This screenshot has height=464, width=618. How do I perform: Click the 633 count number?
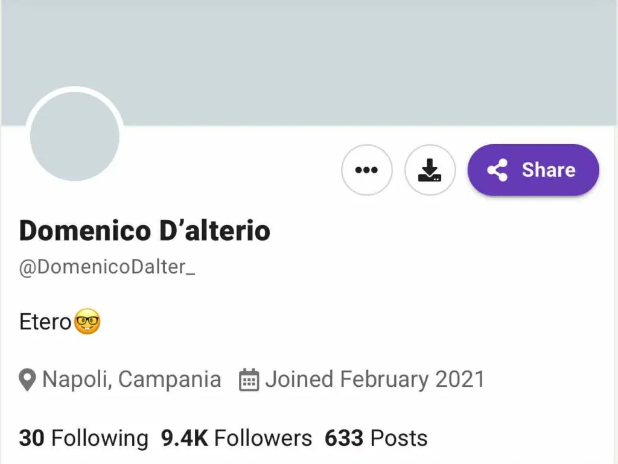344,438
